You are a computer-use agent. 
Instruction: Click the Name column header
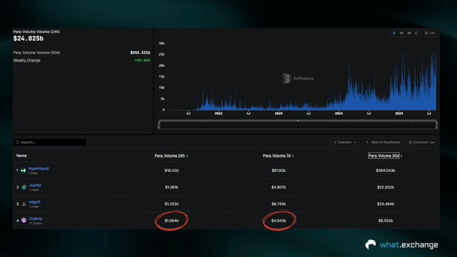pos(22,156)
